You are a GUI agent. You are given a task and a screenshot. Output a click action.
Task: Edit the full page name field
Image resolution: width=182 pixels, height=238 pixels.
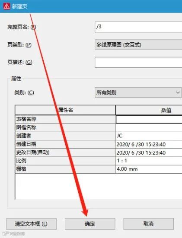click(138, 27)
